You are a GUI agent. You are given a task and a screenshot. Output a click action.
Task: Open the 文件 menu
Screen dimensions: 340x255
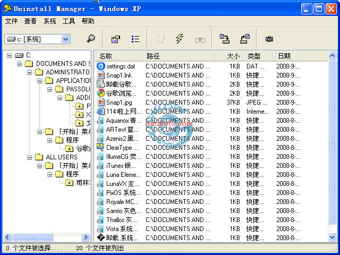[x=12, y=21]
